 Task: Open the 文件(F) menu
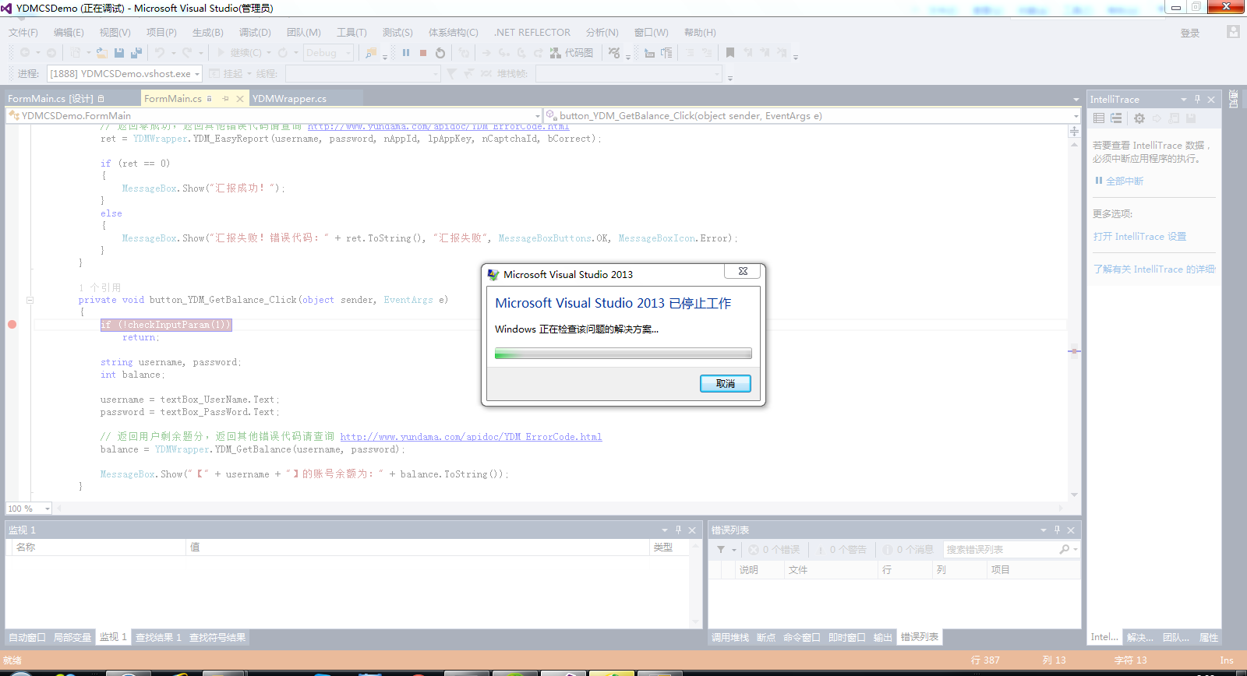click(x=23, y=33)
